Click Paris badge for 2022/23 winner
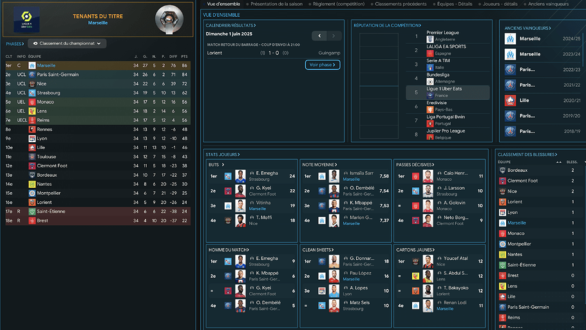This screenshot has height=330, width=586. coord(510,70)
